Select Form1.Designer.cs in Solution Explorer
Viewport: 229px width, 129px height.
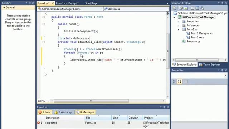coord(202,33)
